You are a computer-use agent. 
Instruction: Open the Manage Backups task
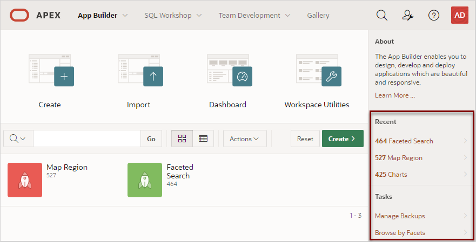(x=400, y=216)
